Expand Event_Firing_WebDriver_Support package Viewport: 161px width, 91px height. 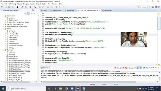click(x=4, y=27)
